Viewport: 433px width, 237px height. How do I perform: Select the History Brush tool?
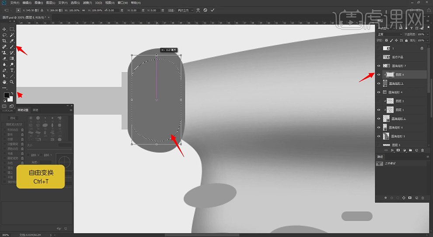(12, 53)
